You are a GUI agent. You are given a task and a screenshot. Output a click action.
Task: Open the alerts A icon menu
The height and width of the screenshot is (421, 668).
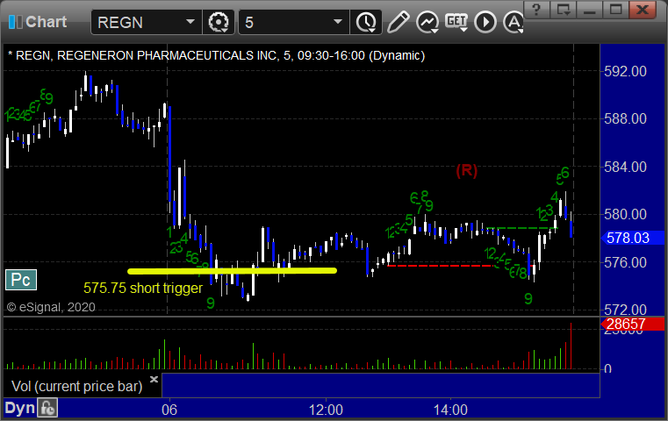(513, 22)
